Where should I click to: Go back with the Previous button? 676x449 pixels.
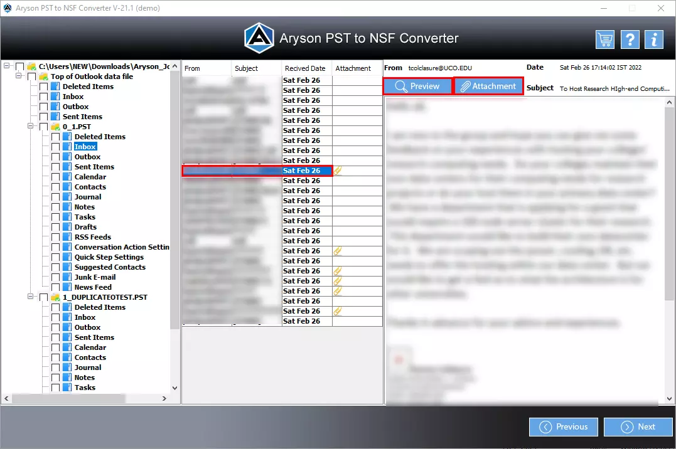[x=564, y=427]
